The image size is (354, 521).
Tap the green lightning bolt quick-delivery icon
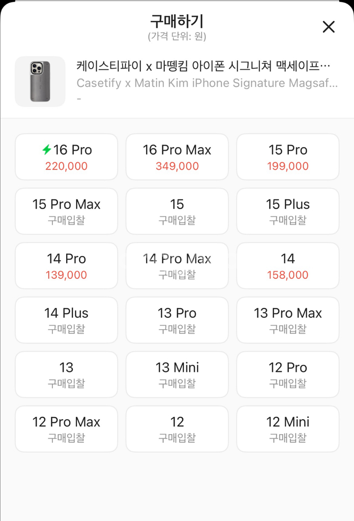(47, 150)
